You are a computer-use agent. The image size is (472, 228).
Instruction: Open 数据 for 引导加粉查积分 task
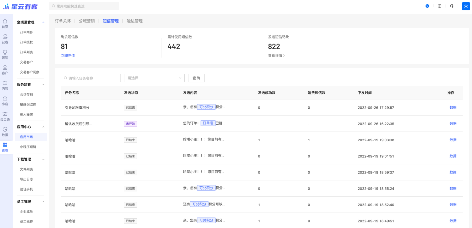pyautogui.click(x=453, y=107)
